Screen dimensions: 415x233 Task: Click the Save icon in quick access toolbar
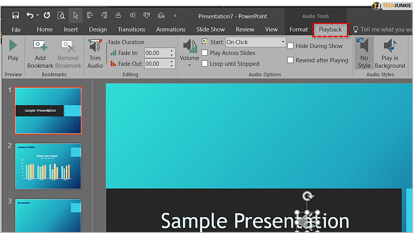16,15
